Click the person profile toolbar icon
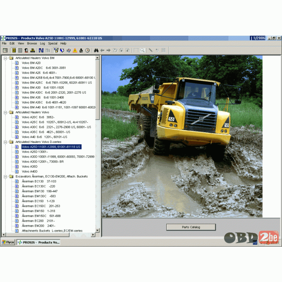The image size is (282, 282). pyautogui.click(x=26, y=50)
